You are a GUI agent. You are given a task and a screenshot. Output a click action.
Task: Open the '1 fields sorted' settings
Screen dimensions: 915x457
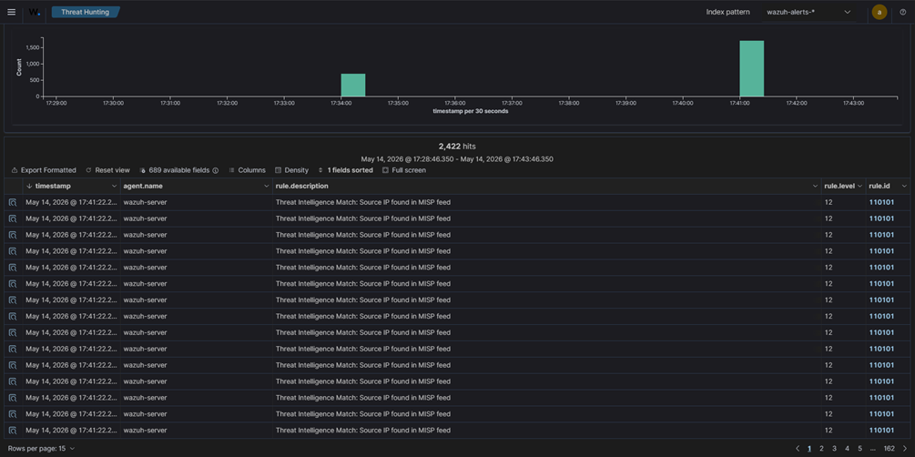tap(345, 170)
